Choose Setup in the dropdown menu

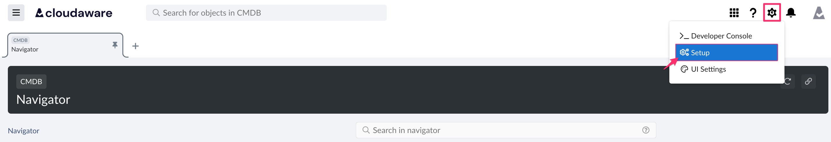[726, 53]
